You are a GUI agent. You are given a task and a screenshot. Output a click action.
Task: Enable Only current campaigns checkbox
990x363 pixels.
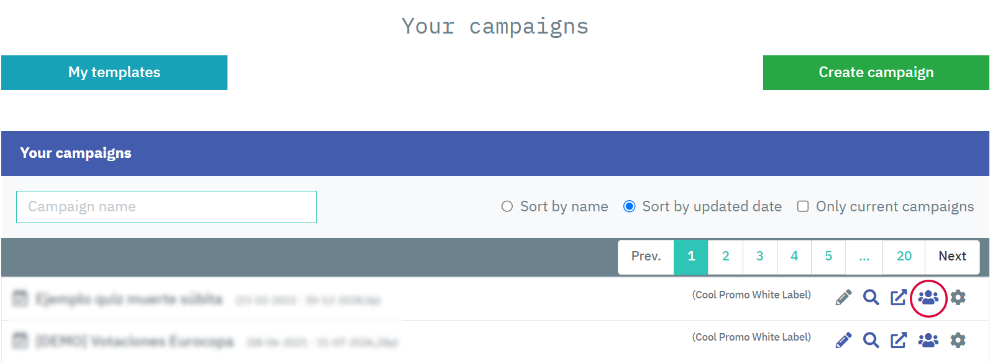(803, 206)
